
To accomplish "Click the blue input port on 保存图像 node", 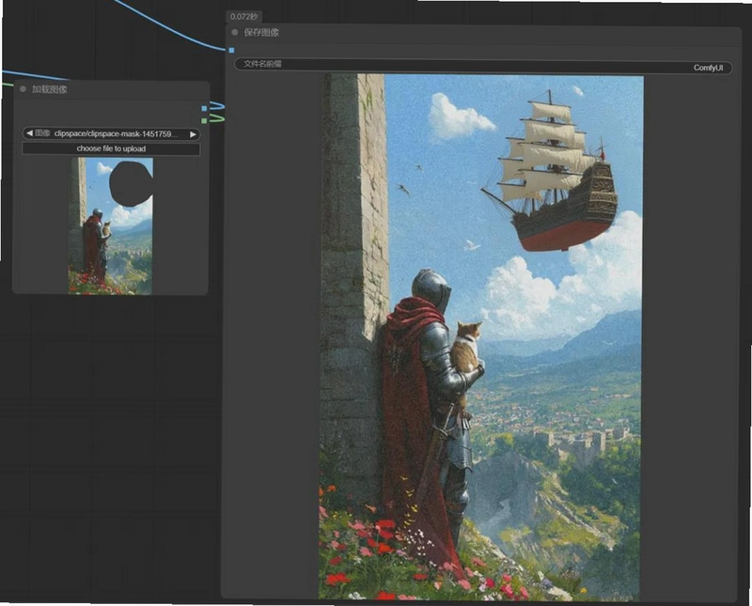I will pos(231,50).
